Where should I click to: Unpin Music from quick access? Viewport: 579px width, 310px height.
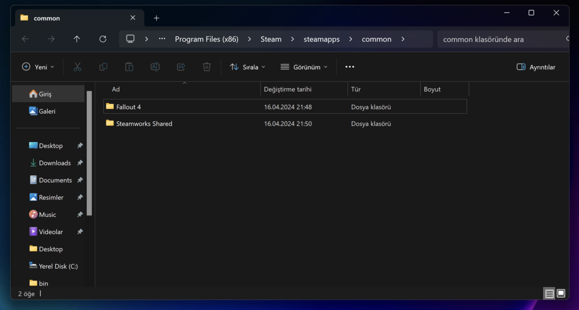point(80,214)
